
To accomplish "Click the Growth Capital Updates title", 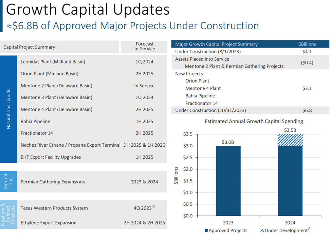I will click(88, 10).
